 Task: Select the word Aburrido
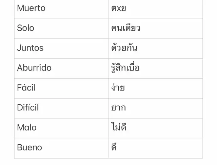[x=34, y=68]
